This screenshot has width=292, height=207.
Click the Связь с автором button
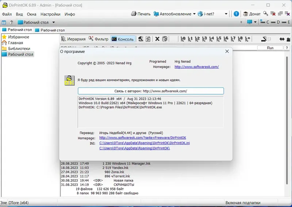coord(151,91)
